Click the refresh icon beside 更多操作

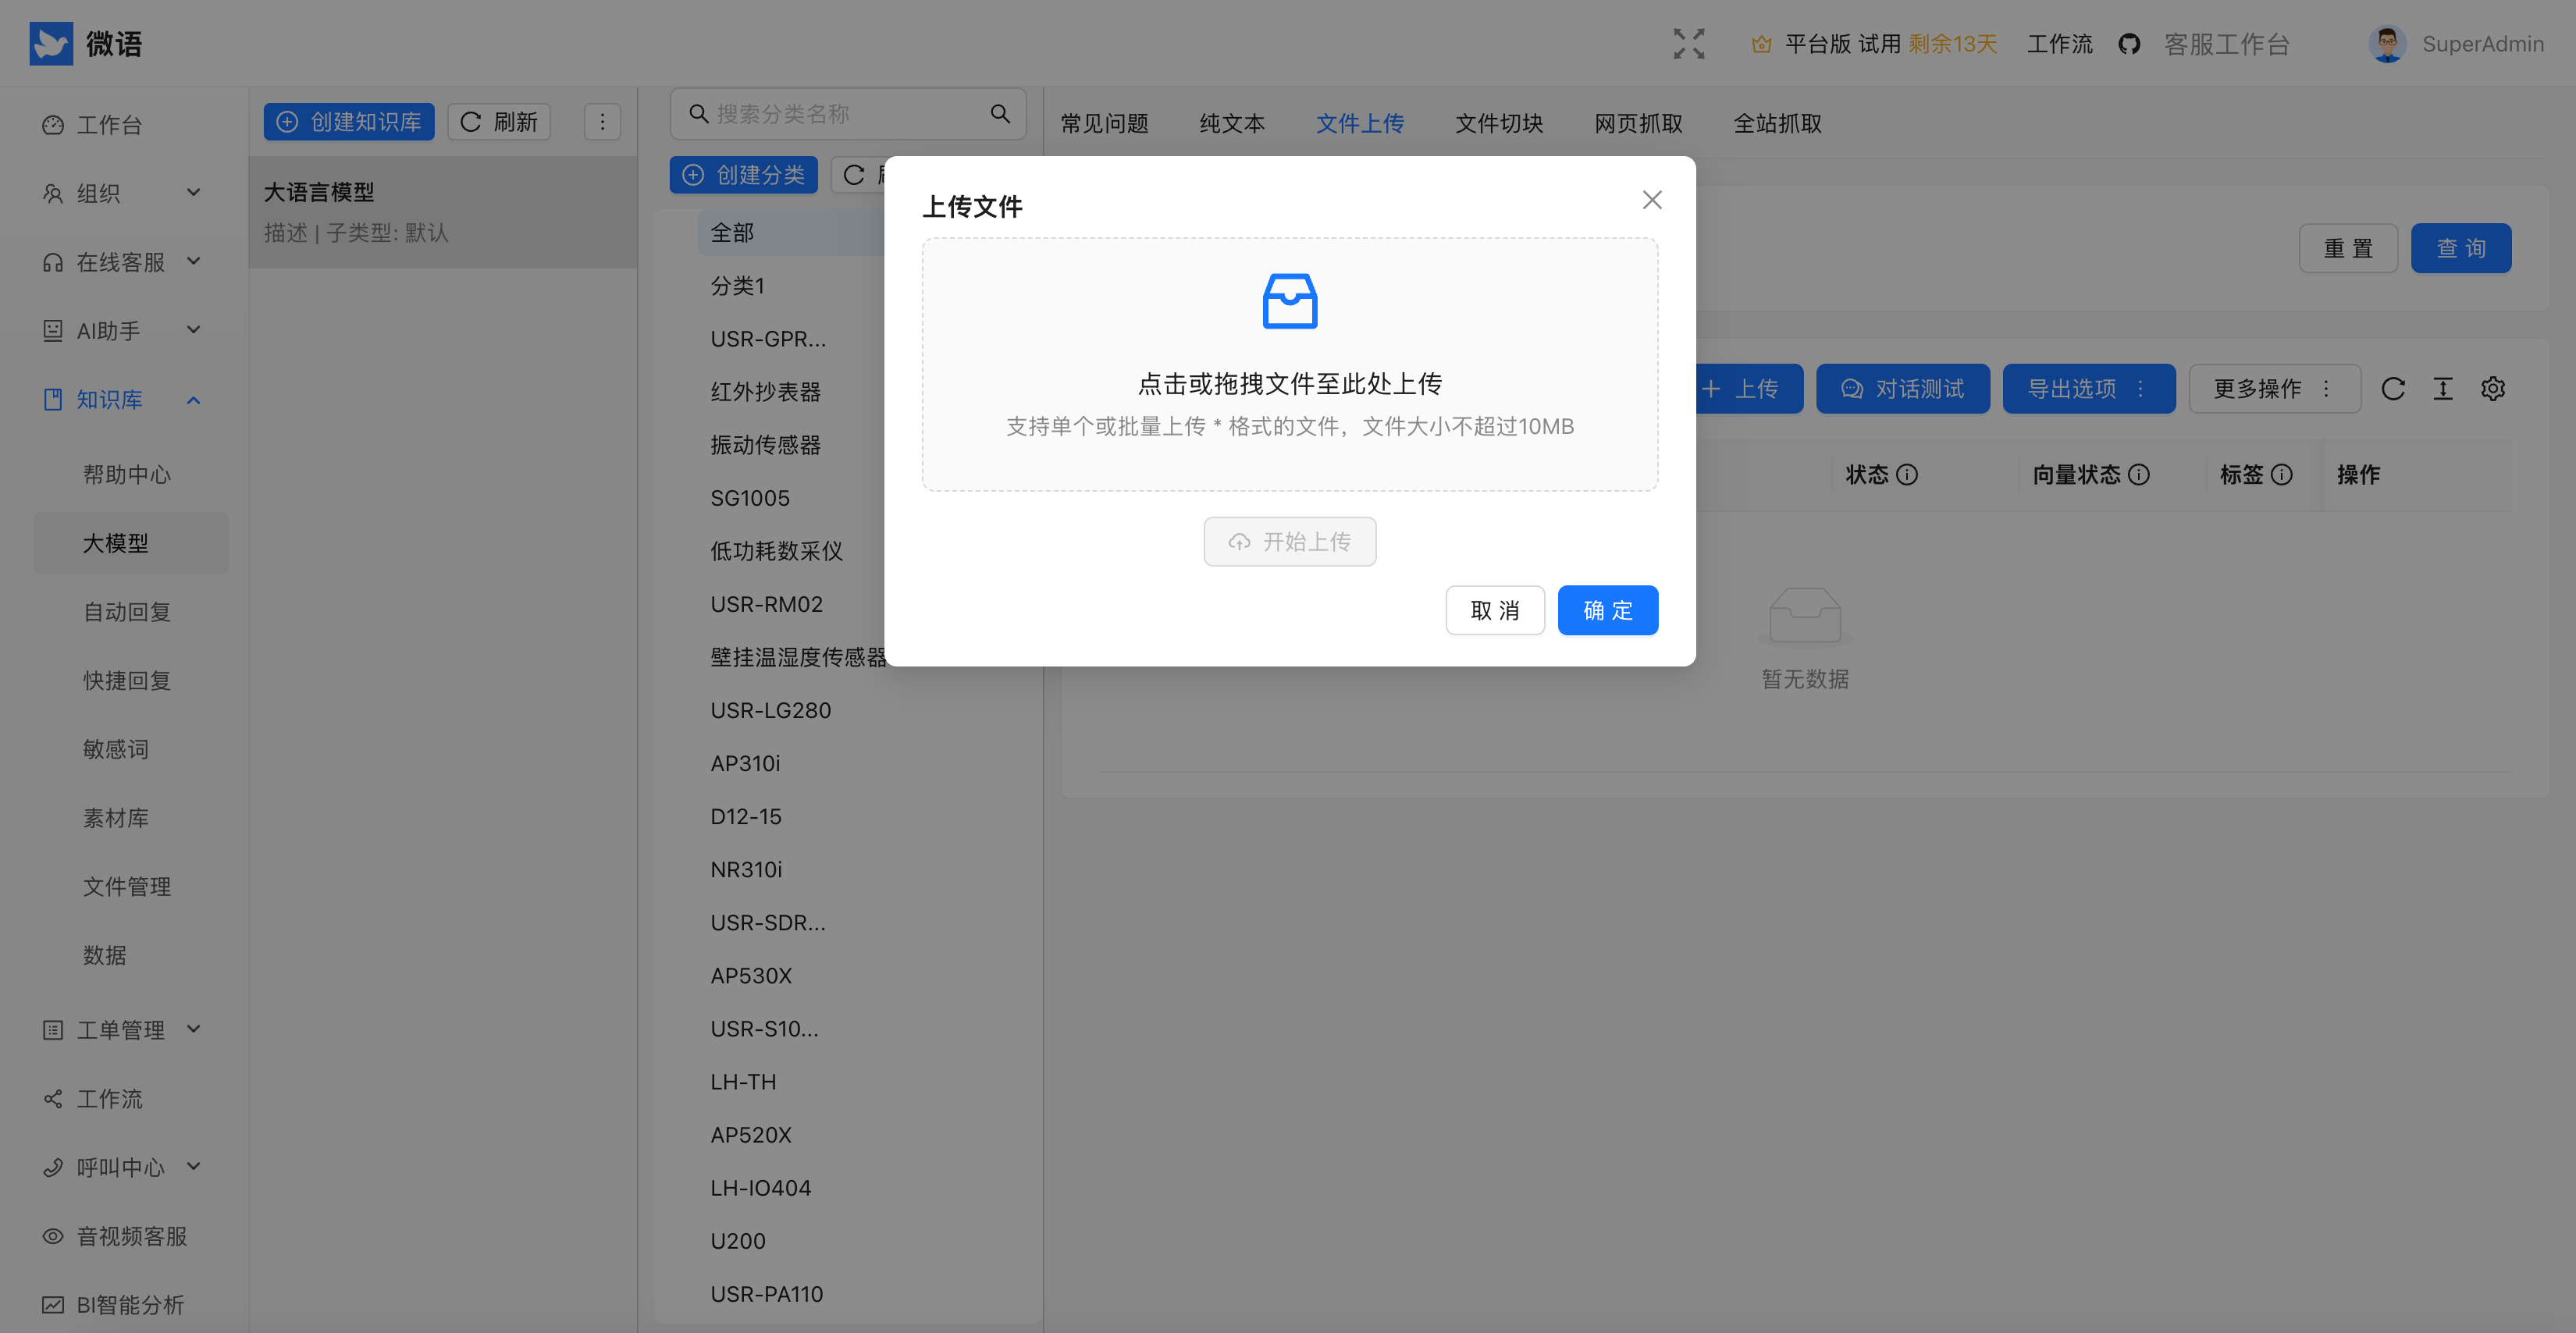point(2394,389)
